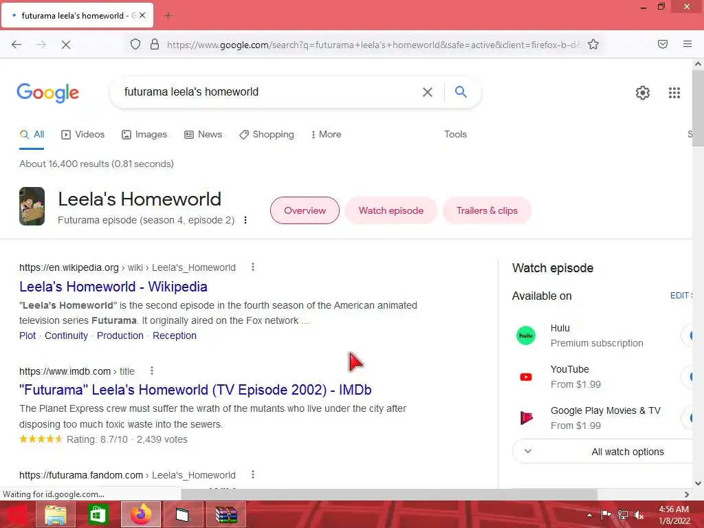
Task: Click the horizontal scrollbar right arrow
Action: tap(687, 494)
